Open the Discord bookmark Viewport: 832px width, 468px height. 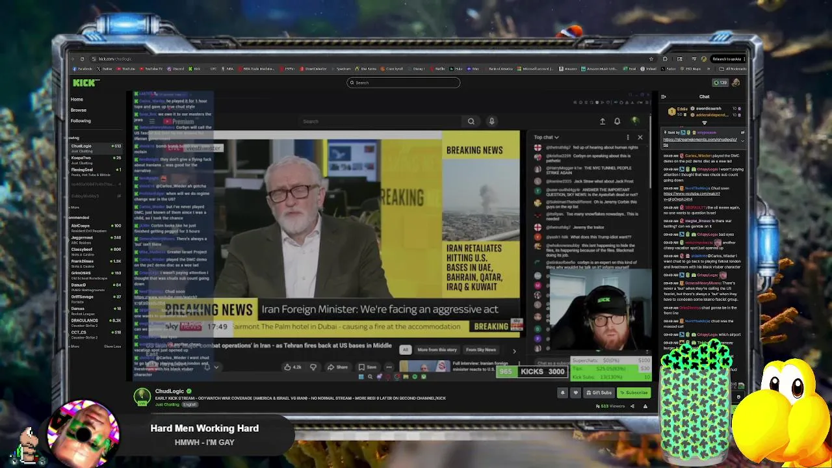click(175, 69)
